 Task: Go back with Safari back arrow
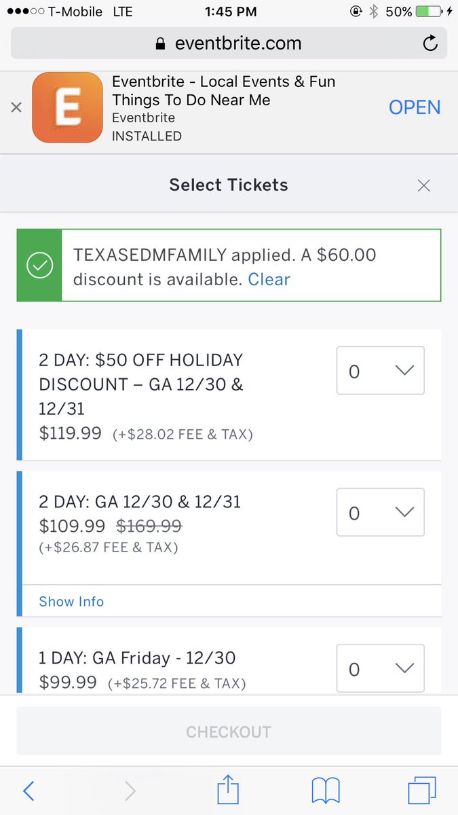[x=28, y=791]
